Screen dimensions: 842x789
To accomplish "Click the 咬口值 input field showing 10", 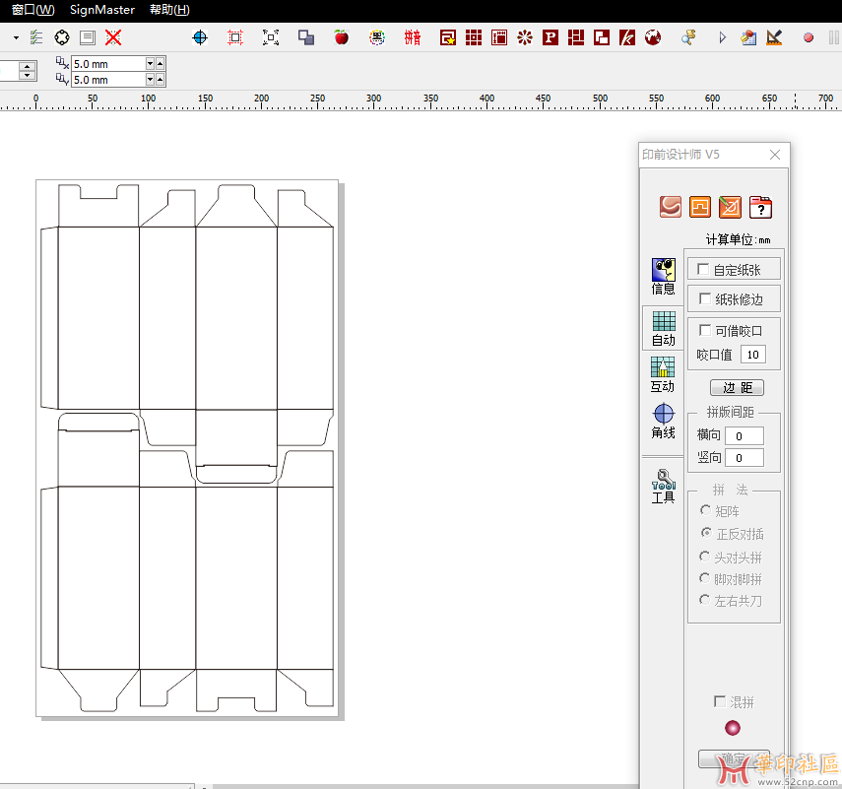I will point(753,355).
